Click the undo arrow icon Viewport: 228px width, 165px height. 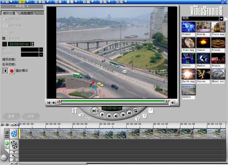tap(81, 116)
